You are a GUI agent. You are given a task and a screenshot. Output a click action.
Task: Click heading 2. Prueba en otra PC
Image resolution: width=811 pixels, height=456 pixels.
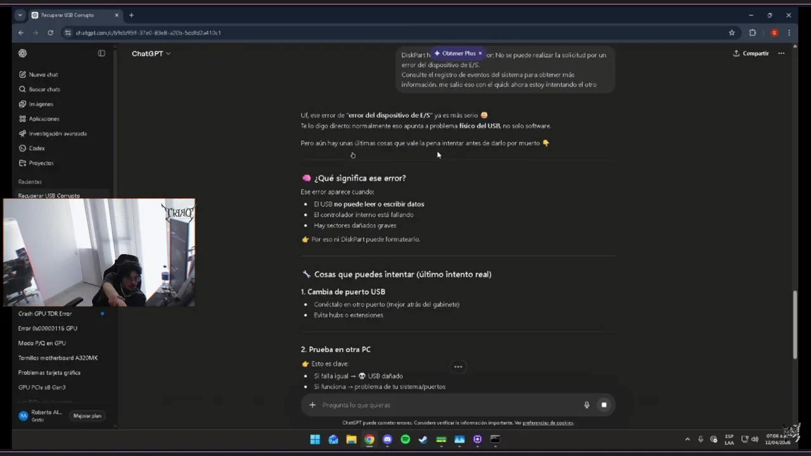[336, 350]
